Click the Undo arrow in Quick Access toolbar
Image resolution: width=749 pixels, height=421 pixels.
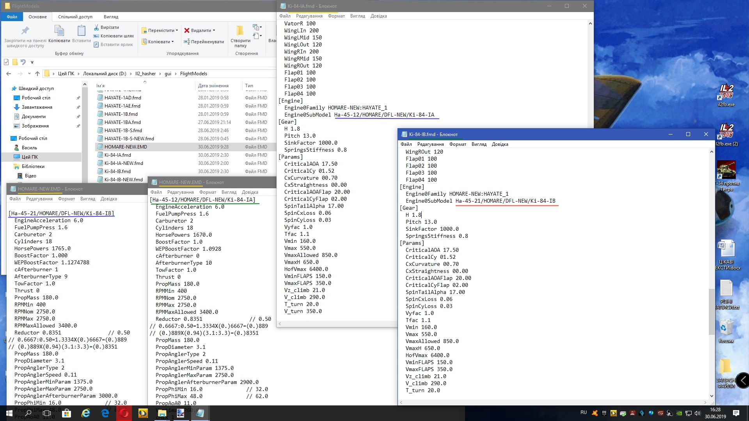pyautogui.click(x=23, y=62)
